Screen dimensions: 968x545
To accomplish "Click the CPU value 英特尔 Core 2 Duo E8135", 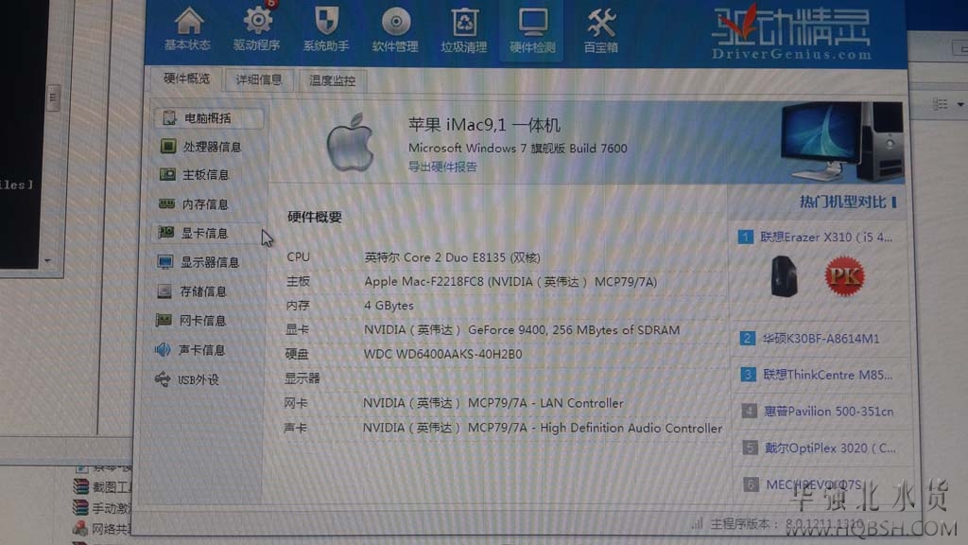I will point(452,257).
